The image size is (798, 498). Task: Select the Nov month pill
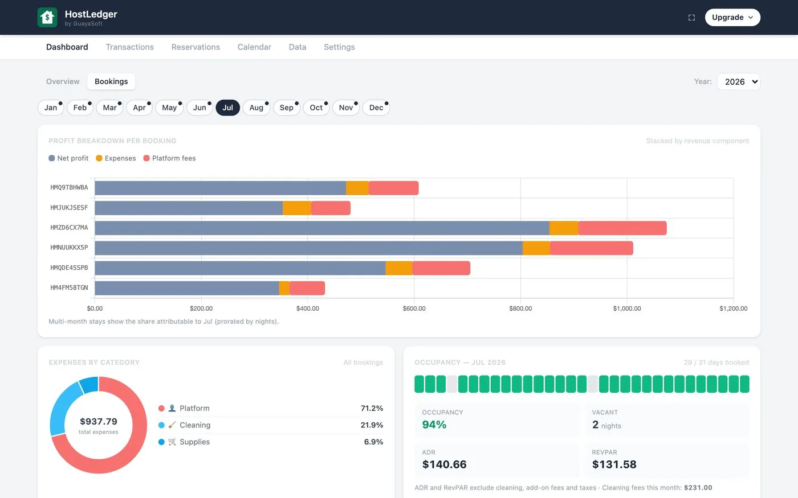(x=346, y=108)
